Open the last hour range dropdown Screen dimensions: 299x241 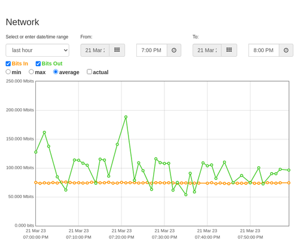click(x=38, y=50)
